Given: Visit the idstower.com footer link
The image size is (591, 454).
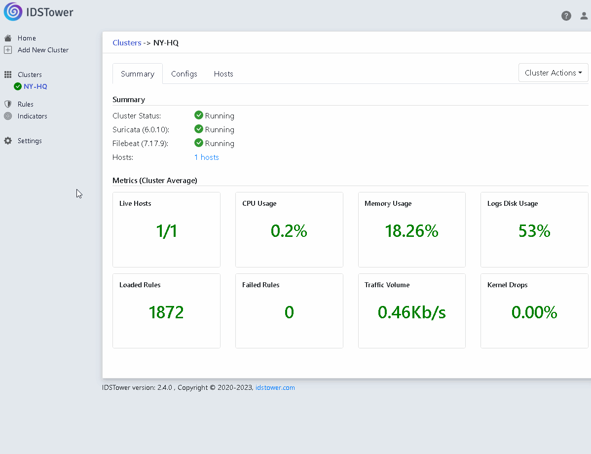Looking at the screenshot, I should 275,388.
